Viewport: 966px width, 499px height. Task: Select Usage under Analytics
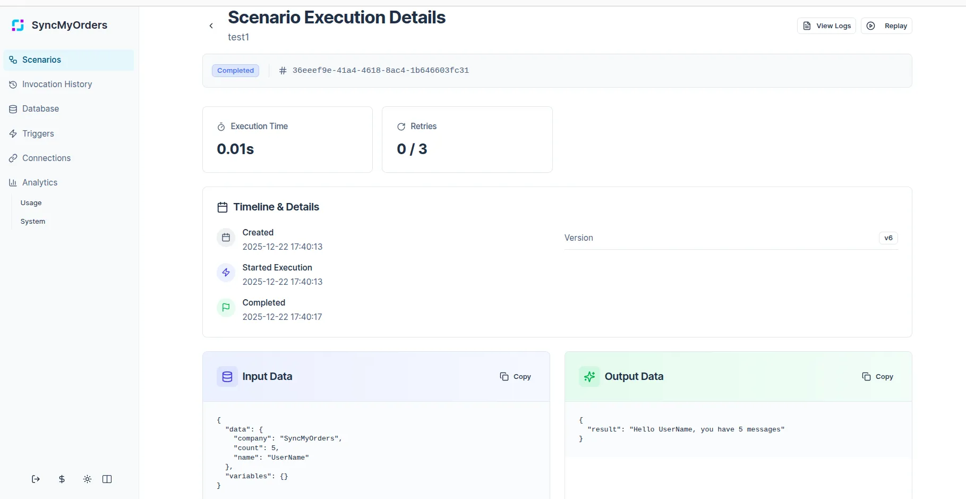(31, 203)
